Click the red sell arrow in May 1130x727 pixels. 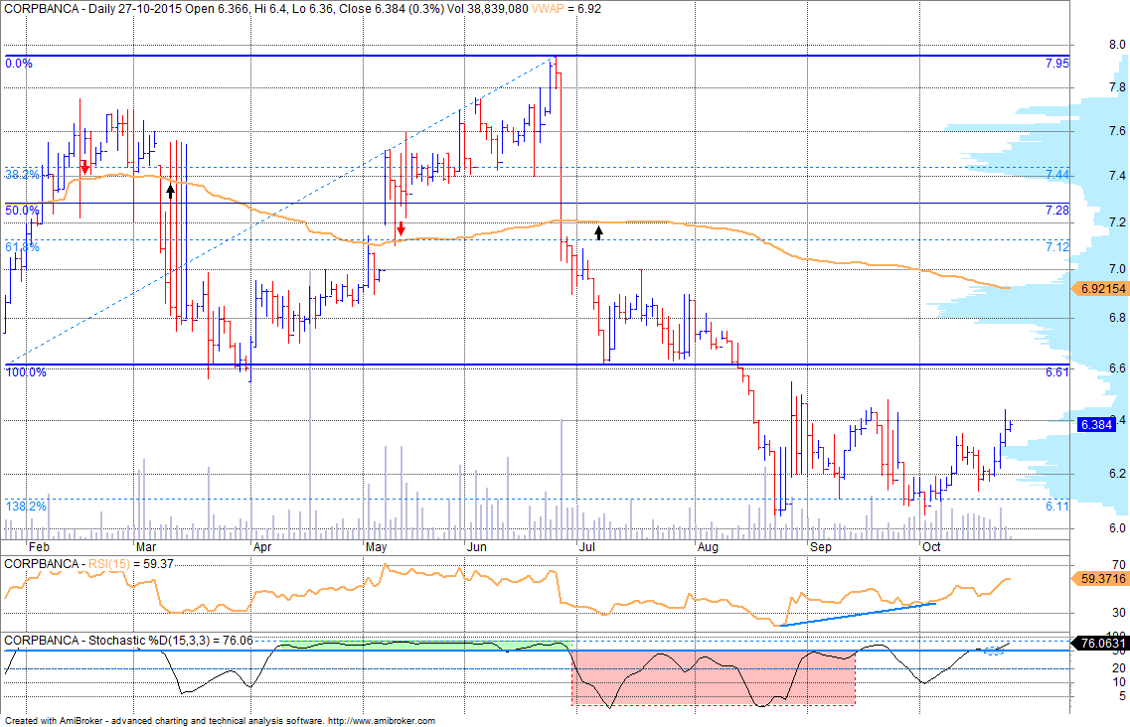point(401,229)
